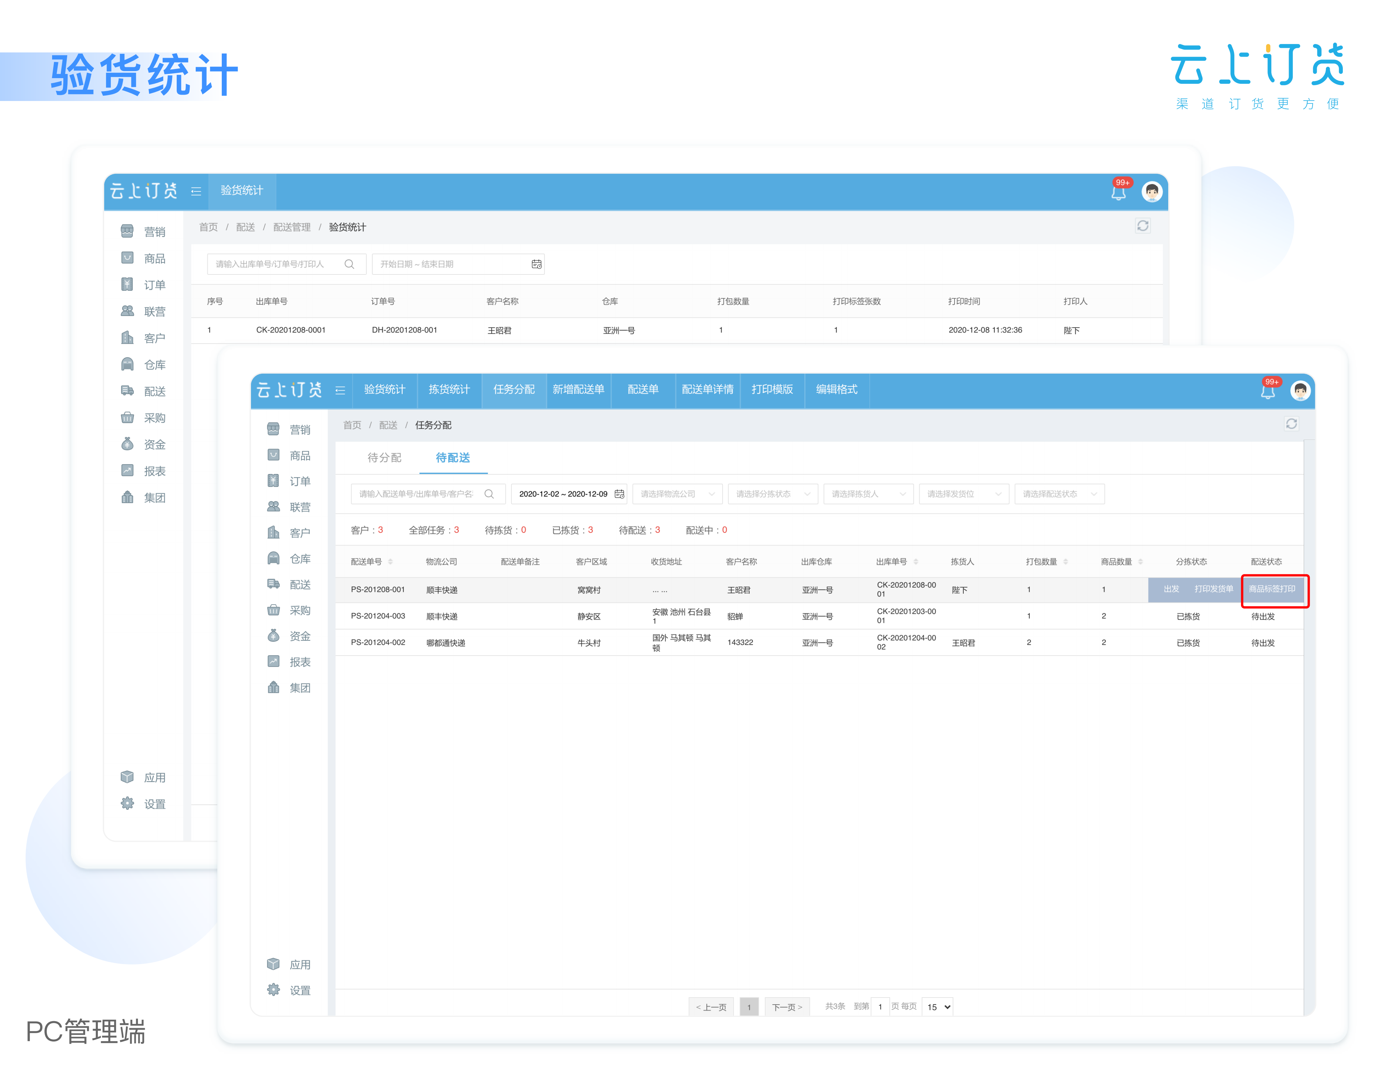This screenshot has width=1378, height=1088.
Task: Click page number 1 button
Action: [749, 1007]
